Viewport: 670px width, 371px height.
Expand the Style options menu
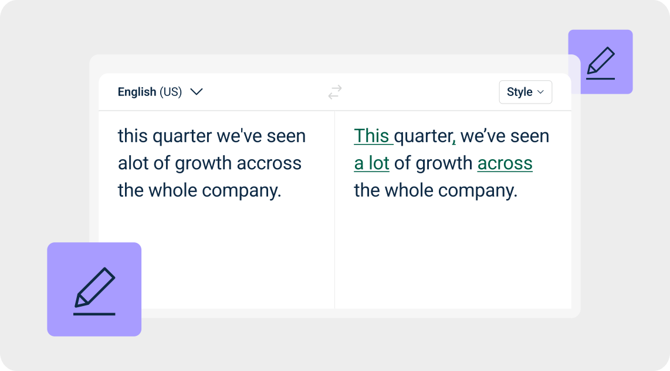click(x=525, y=92)
